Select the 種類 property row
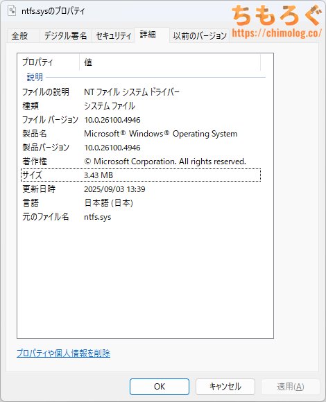This screenshot has width=326, height=402. point(141,105)
